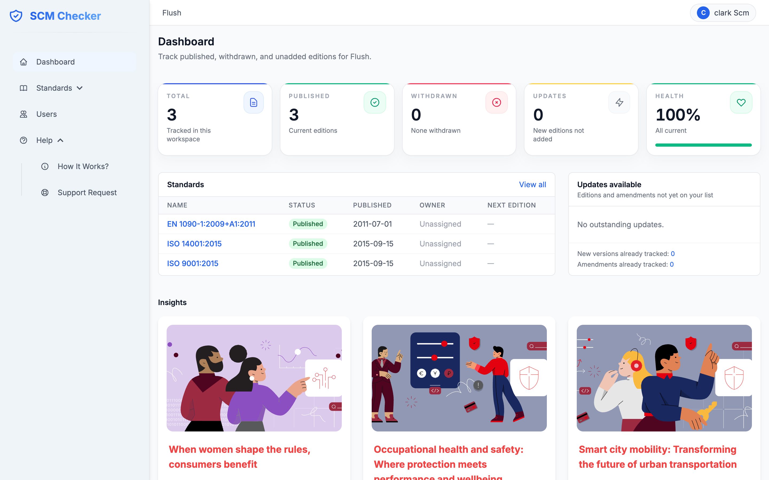Click the SCM Checker shield logo
Image resolution: width=769 pixels, height=480 pixels.
pyautogui.click(x=16, y=16)
